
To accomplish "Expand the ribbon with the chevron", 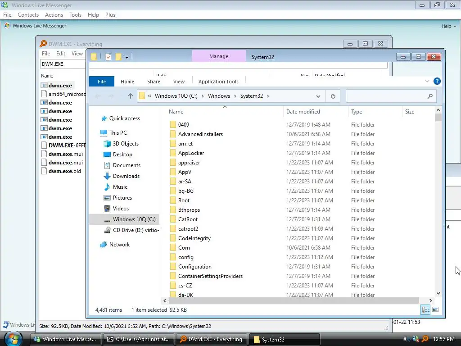I will click(x=427, y=81).
